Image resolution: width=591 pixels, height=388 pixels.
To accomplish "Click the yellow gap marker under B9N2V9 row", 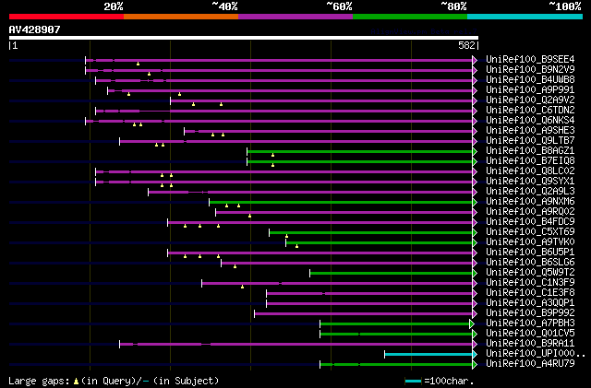I will (150, 74).
